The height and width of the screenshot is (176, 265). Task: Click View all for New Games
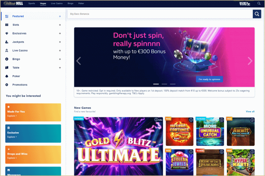point(250,111)
